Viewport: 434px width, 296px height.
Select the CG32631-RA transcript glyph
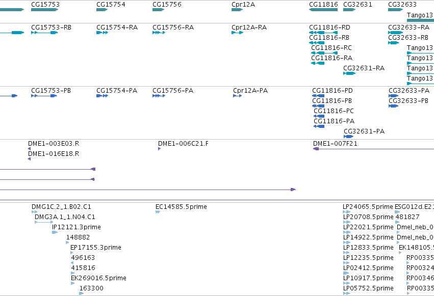pos(349,73)
